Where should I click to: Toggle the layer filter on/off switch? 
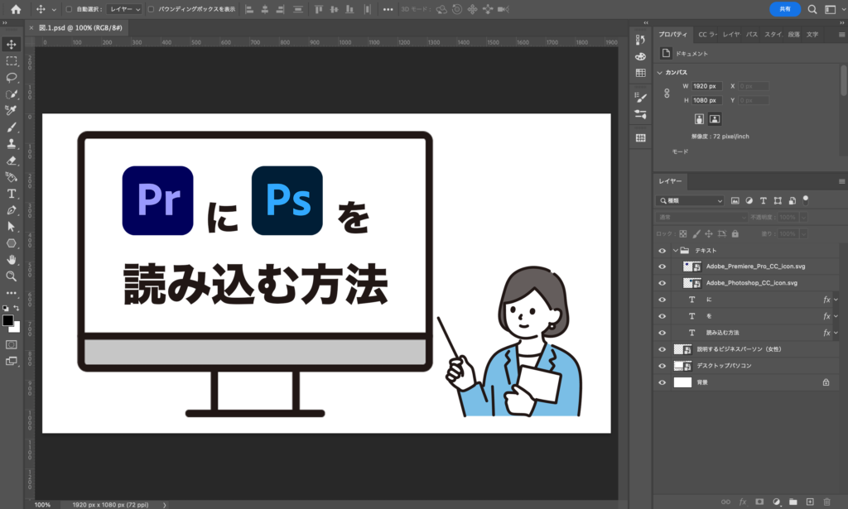pos(806,200)
